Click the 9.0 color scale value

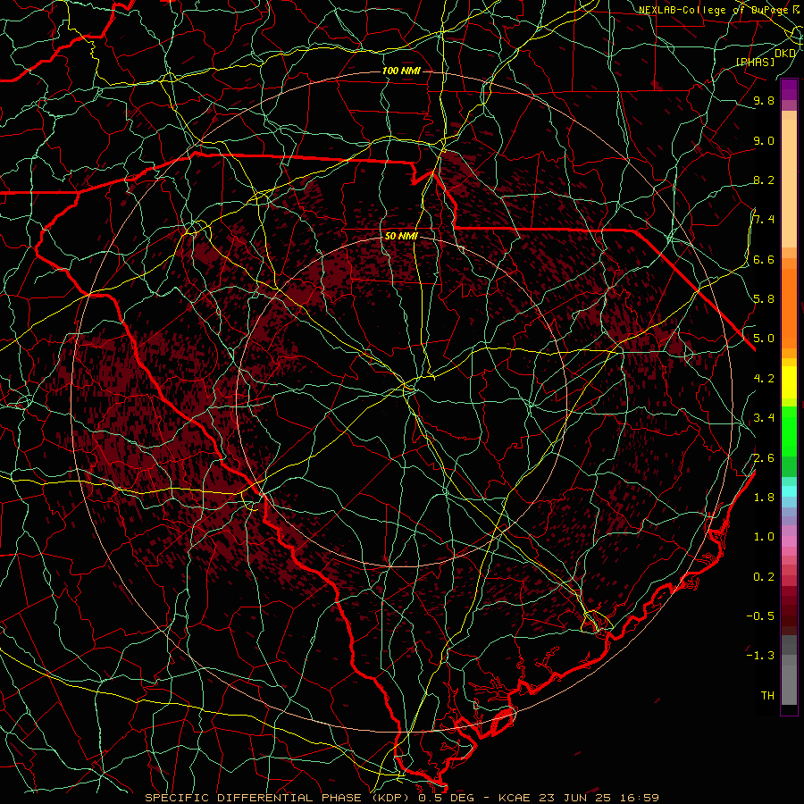pyautogui.click(x=764, y=140)
